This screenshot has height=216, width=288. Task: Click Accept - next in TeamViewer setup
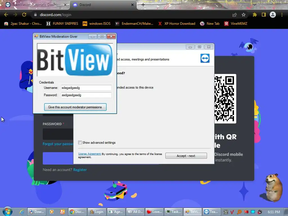pos(186,156)
